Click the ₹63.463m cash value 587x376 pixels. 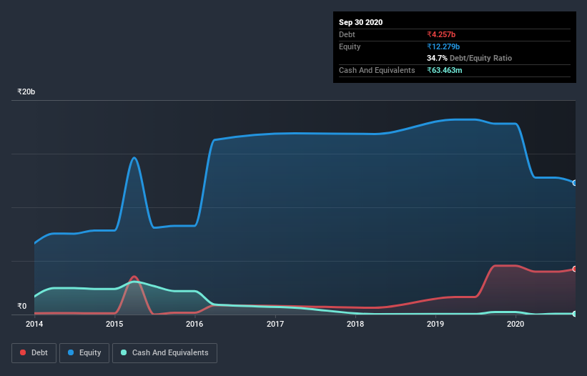click(x=445, y=70)
